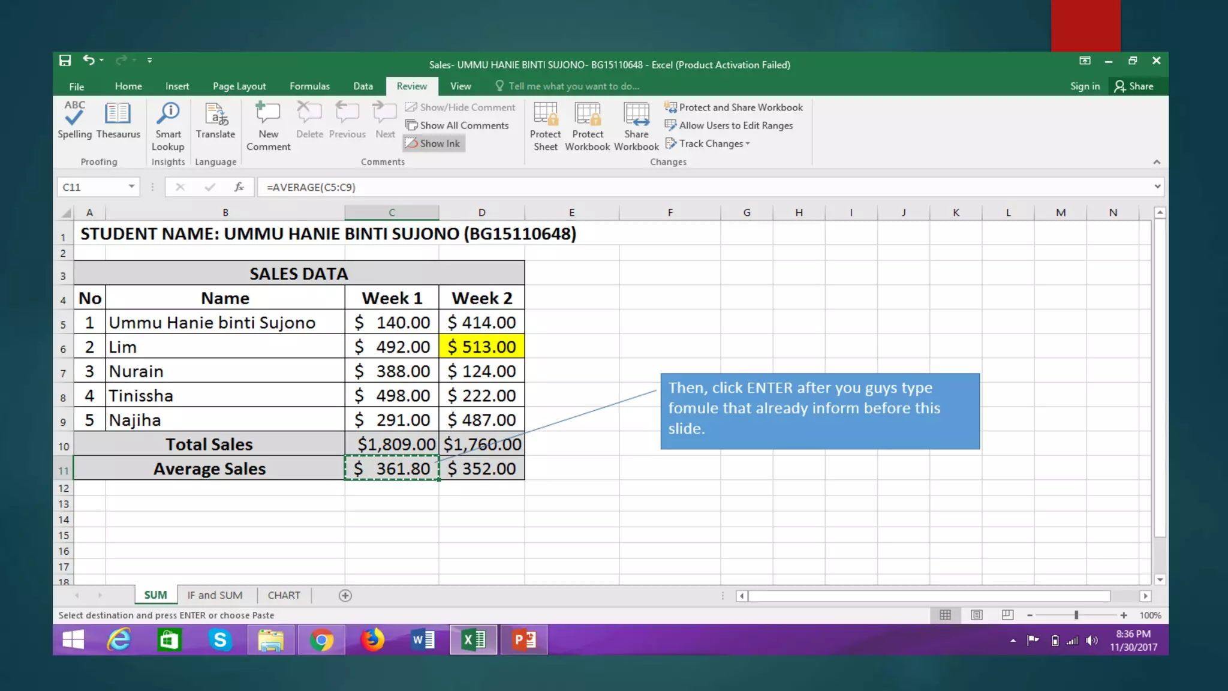Viewport: 1228px width, 691px height.
Task: Click 'Tell me what you want to do' box
Action: tap(567, 86)
